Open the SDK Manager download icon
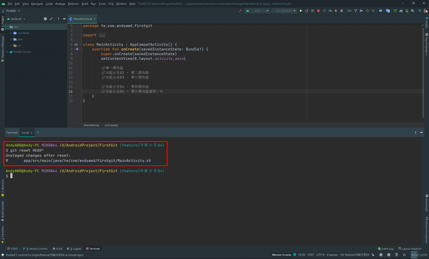The image size is (429, 259). click(413, 10)
